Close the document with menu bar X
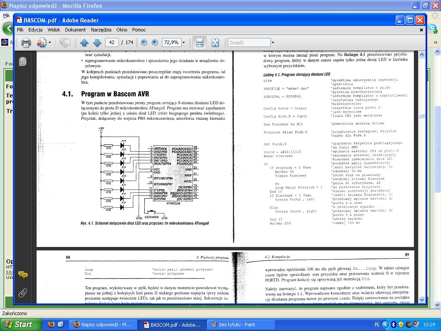441x331 pixels. pos(421,30)
